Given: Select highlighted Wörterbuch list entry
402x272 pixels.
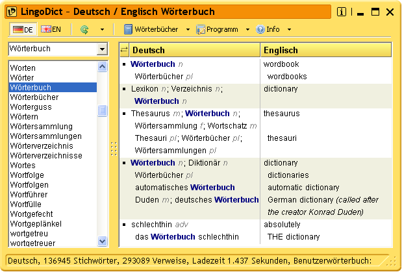Looking at the screenshot, I should pyautogui.click(x=53, y=88).
